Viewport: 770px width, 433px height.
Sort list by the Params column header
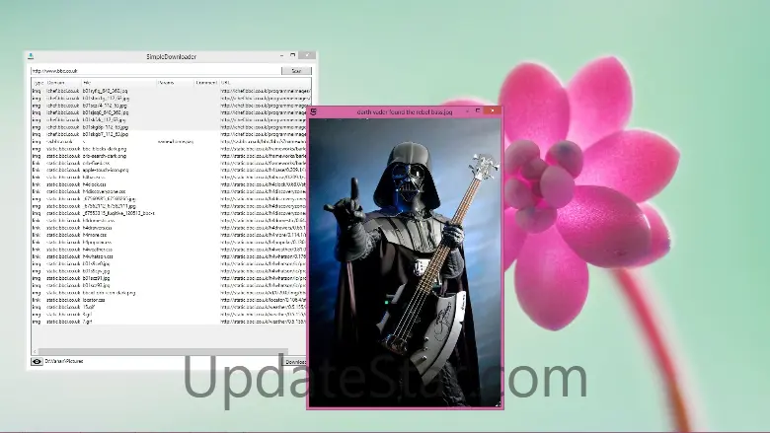pos(176,83)
